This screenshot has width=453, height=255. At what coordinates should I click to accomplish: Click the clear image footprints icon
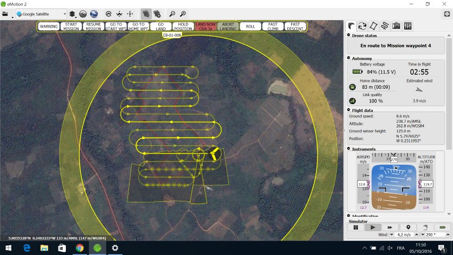tap(157, 14)
